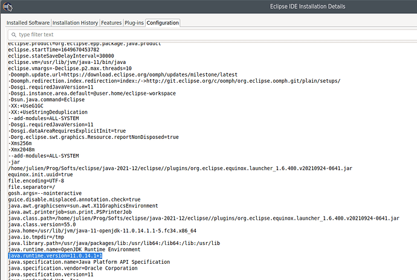Click the java.class.version=55.0 line
Screen dimensions: 417x280
tap(42, 224)
